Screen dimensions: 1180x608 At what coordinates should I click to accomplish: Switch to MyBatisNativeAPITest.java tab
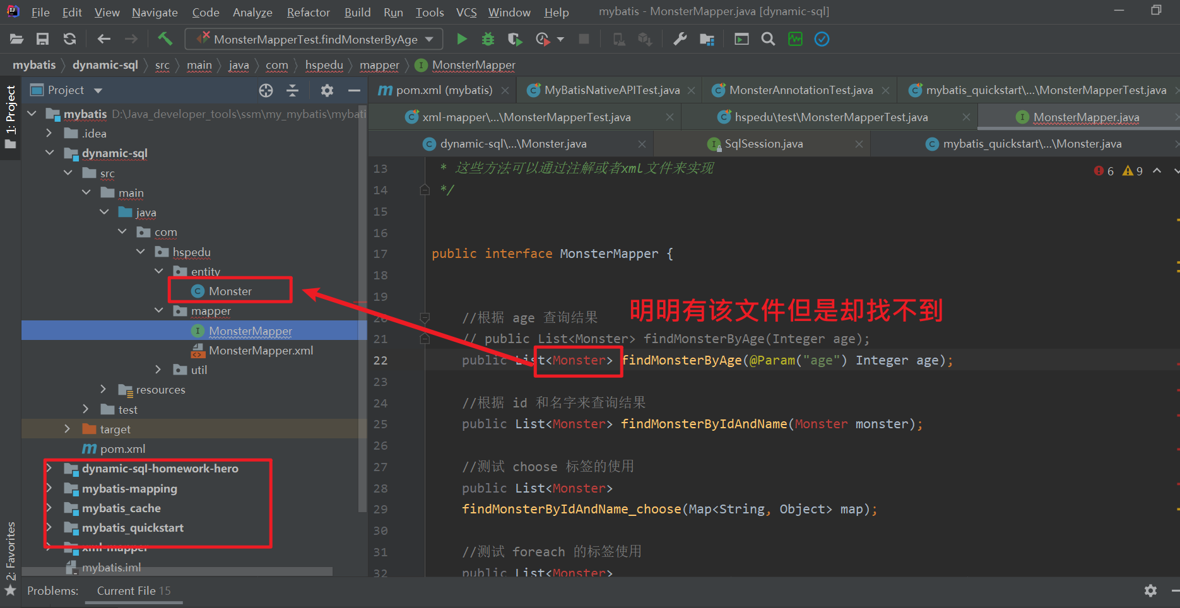(x=612, y=90)
